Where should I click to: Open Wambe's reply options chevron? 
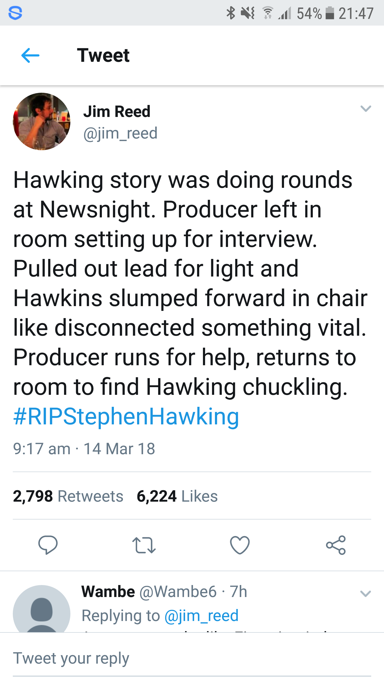pos(366,593)
